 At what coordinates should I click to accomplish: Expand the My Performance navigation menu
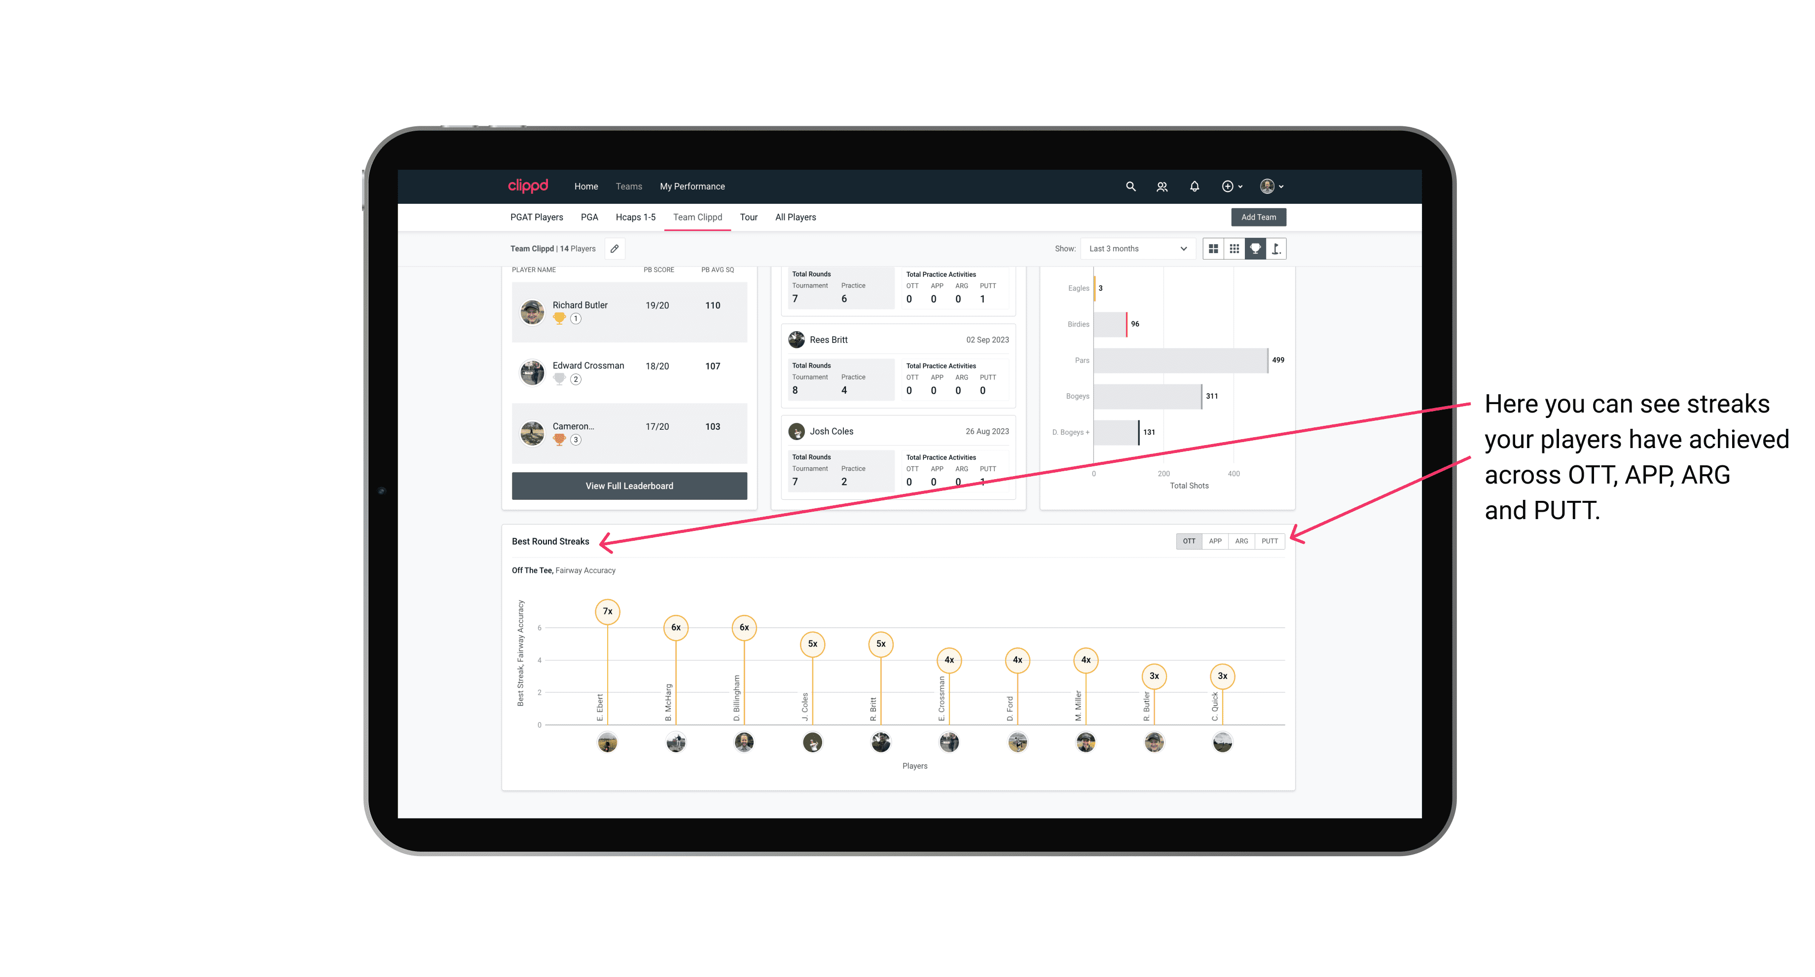[x=692, y=187]
